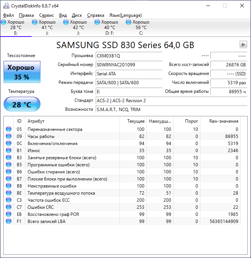Click the 28 °C temperature button
The width and height of the screenshot is (251, 258).
click(x=22, y=104)
